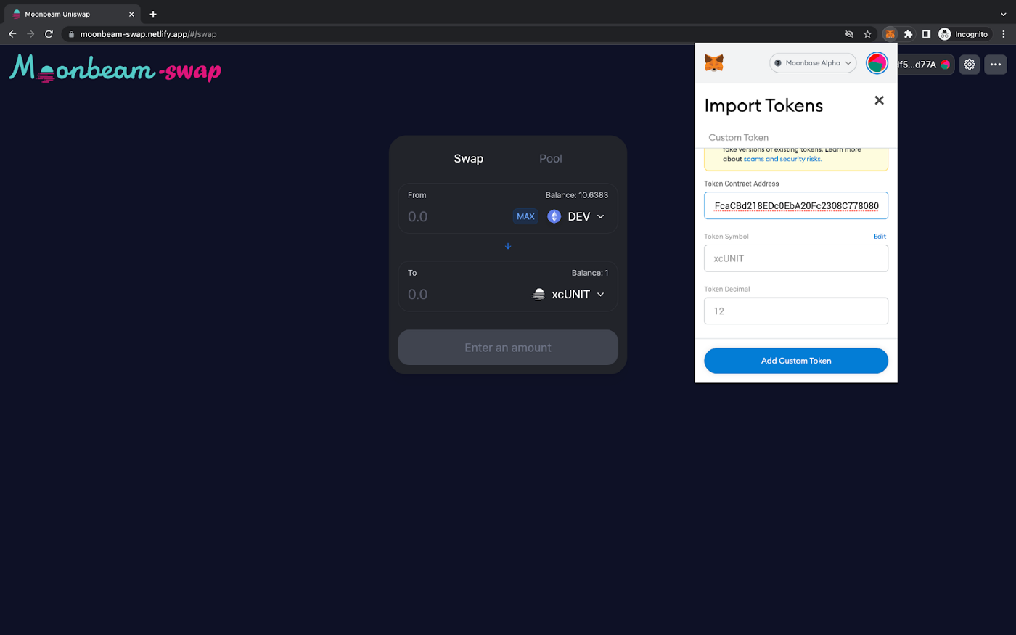Click the Token Contract Address field
Image resolution: width=1016 pixels, height=635 pixels.
[796, 205]
